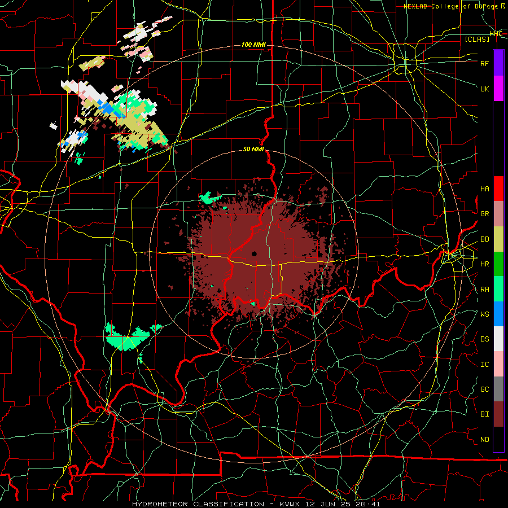Screen dimensions: 508x508
Task: Select the GR graupel legend swatch
Action: click(498, 213)
